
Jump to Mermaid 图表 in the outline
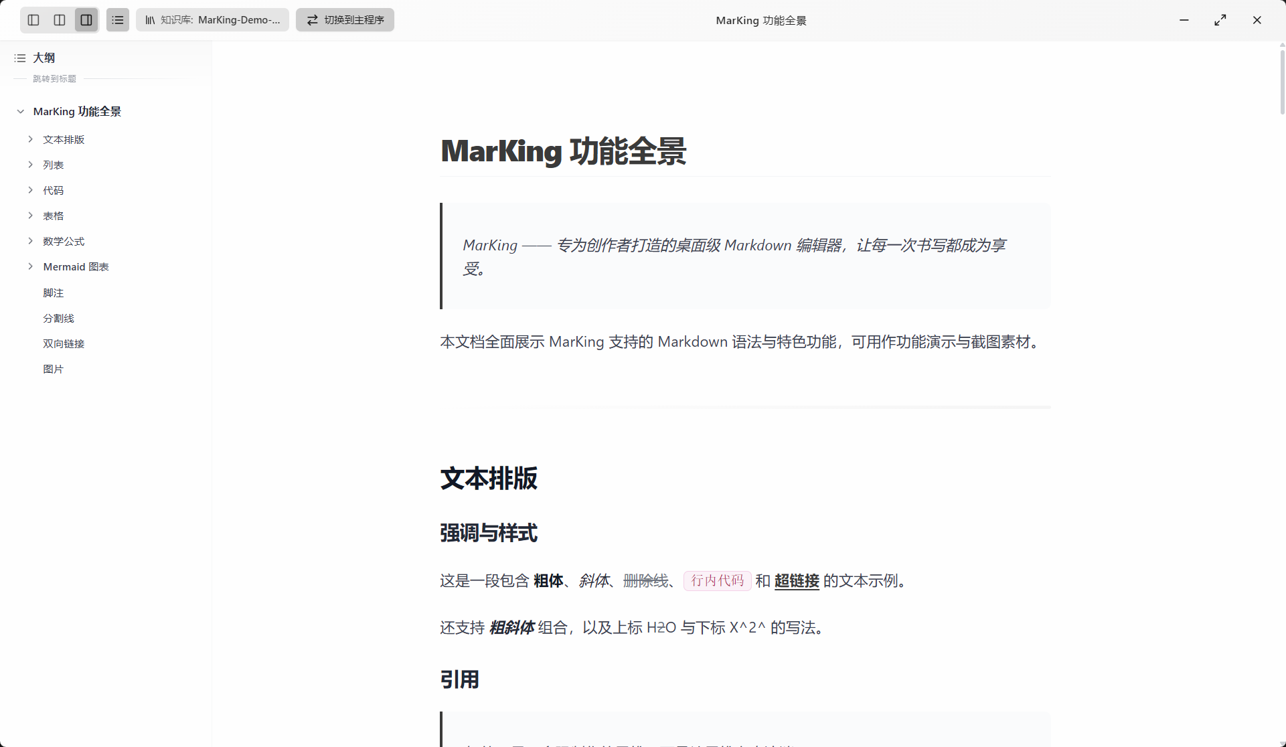[76, 267]
